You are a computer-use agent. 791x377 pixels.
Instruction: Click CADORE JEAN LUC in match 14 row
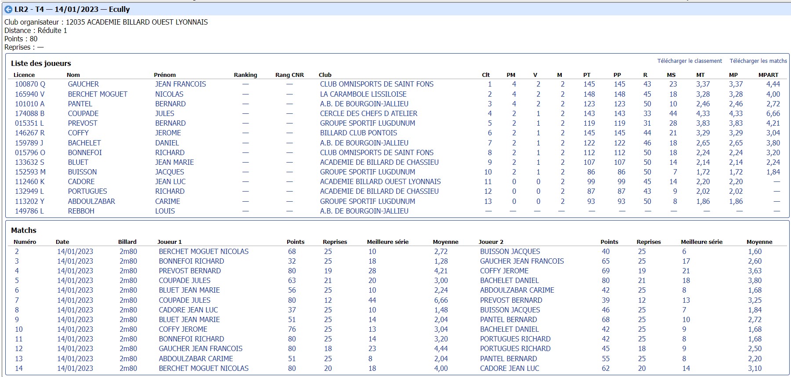(509, 368)
